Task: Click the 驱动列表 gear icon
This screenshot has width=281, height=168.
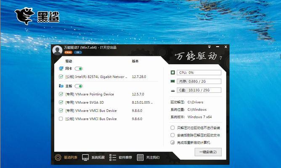Action: point(58,157)
